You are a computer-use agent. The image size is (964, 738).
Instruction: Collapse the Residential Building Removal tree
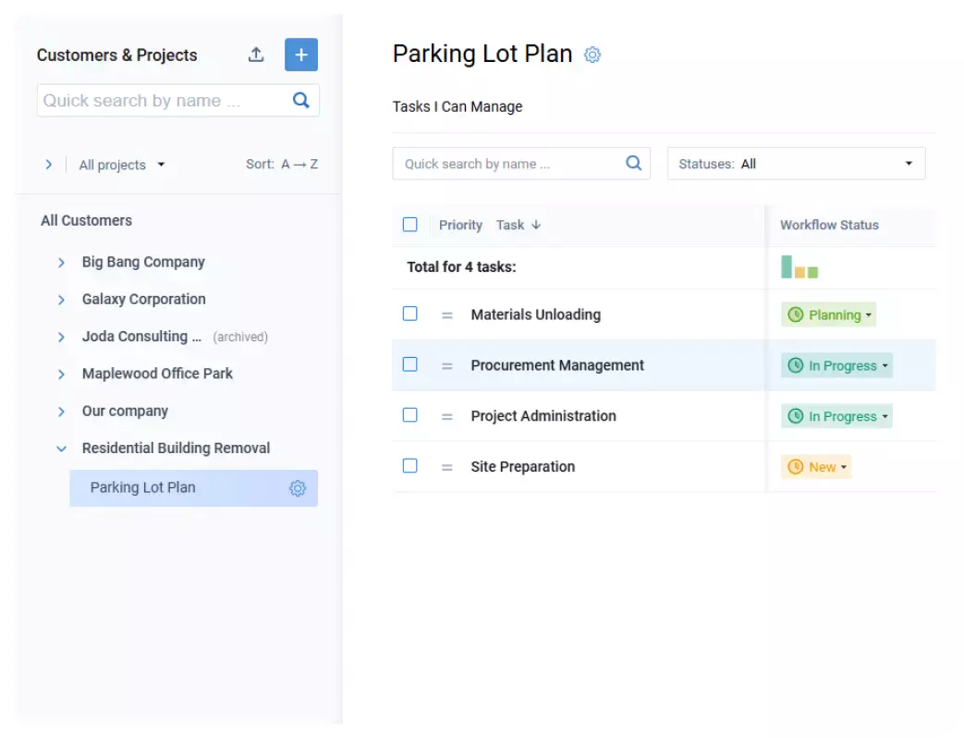[62, 448]
